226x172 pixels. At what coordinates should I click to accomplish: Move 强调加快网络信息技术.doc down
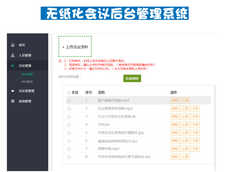pos(195,141)
